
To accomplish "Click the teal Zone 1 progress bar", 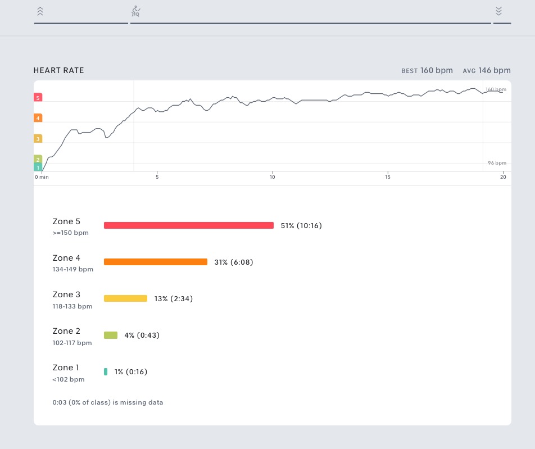I will click(106, 371).
